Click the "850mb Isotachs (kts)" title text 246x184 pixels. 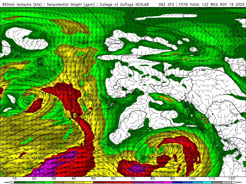pos(22,5)
